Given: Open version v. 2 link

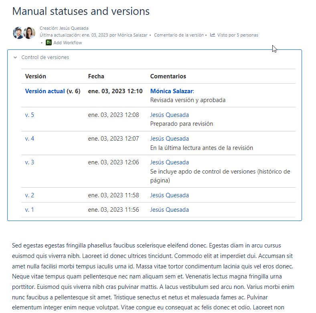Looking at the screenshot, I should [29, 195].
